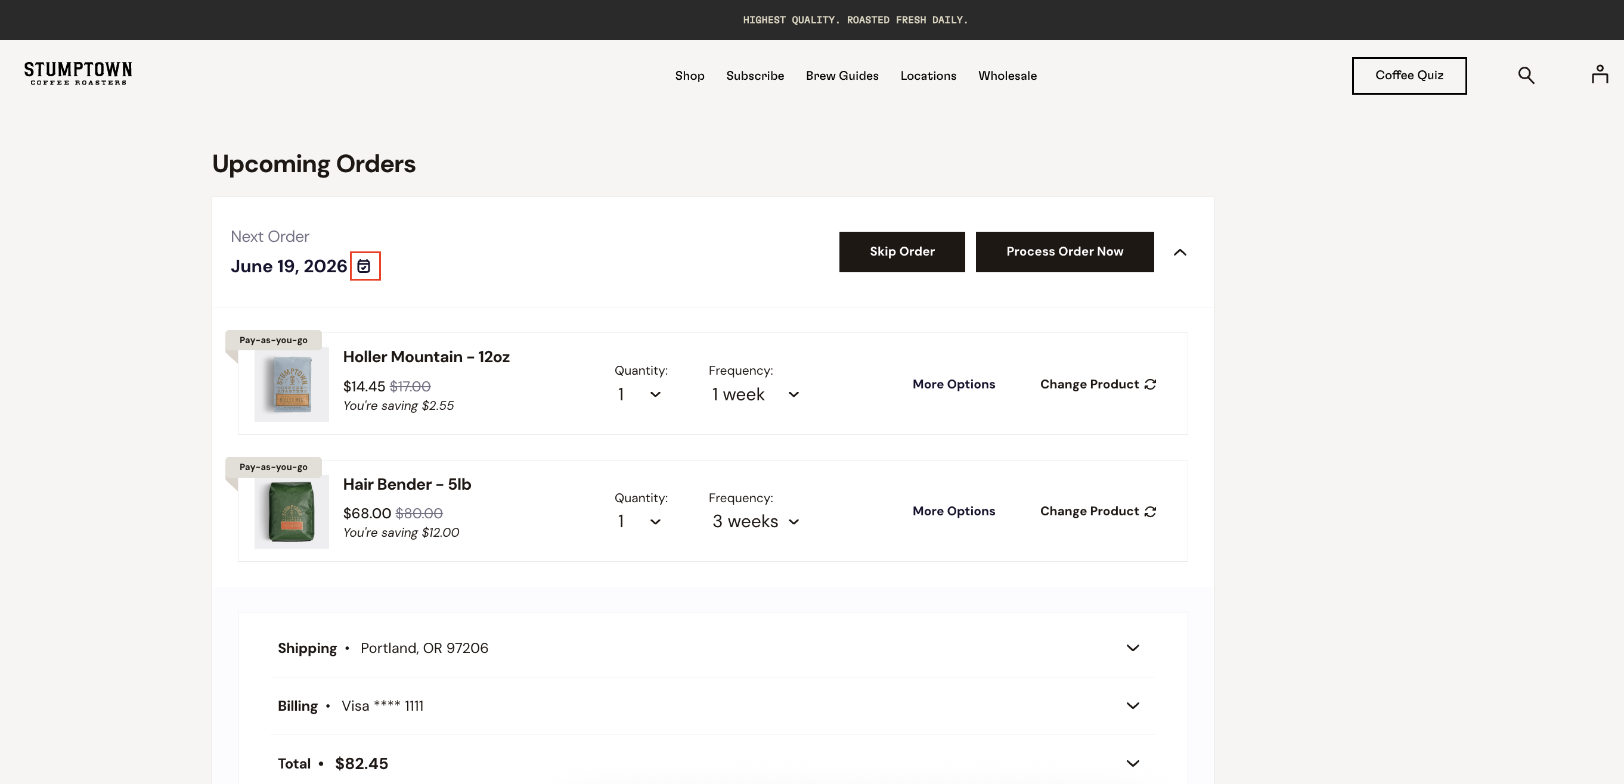Click the struck-through $17.00 original price
1624x784 pixels.
pyautogui.click(x=410, y=386)
